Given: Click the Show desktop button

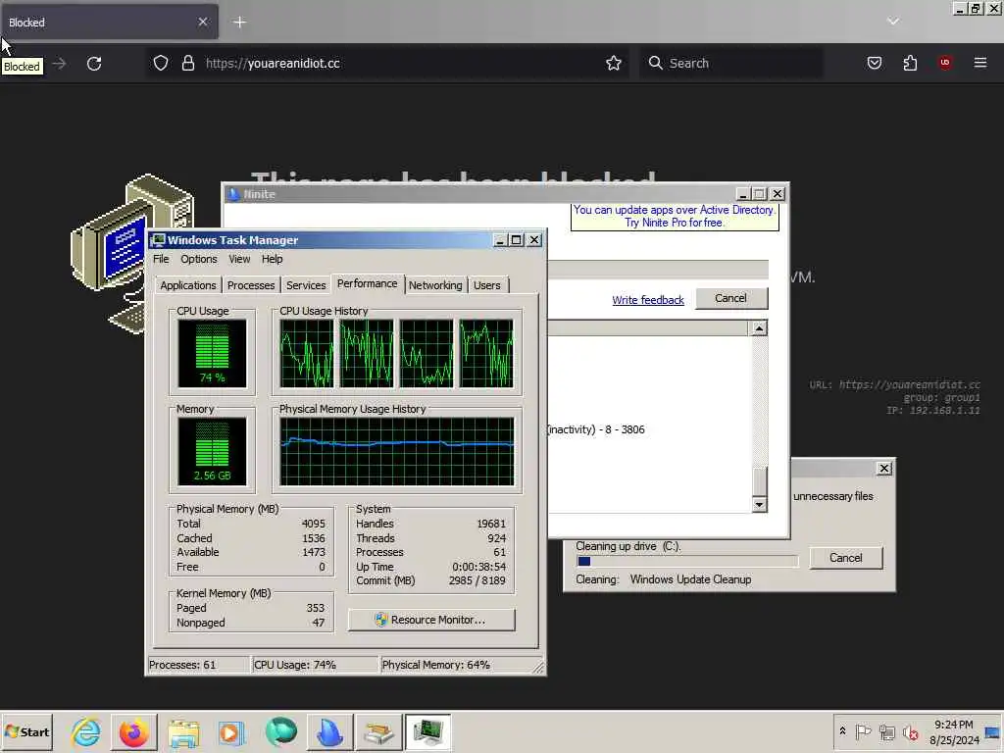Looking at the screenshot, I should point(994,731).
